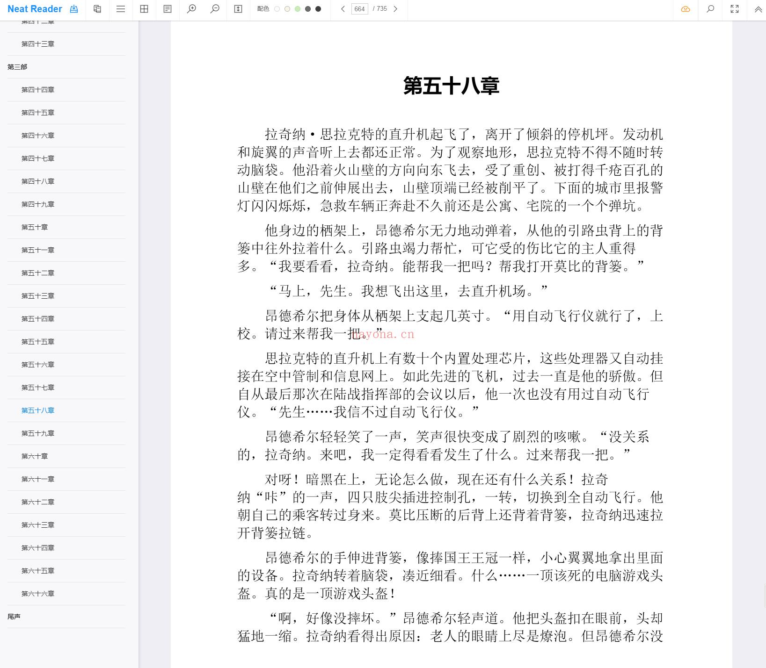
Task: Click the 配色 color scheme label
Action: click(x=263, y=9)
